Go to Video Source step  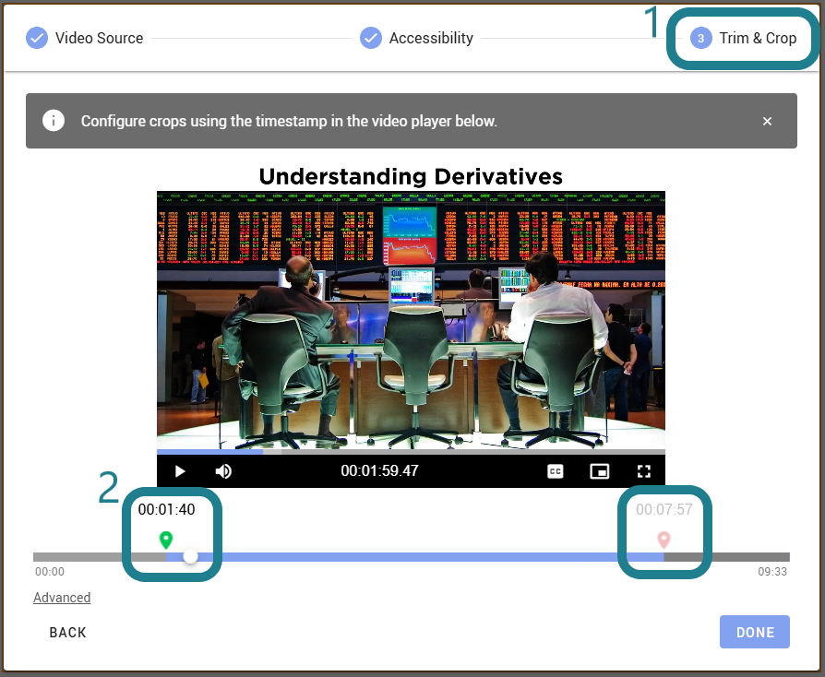pos(85,38)
